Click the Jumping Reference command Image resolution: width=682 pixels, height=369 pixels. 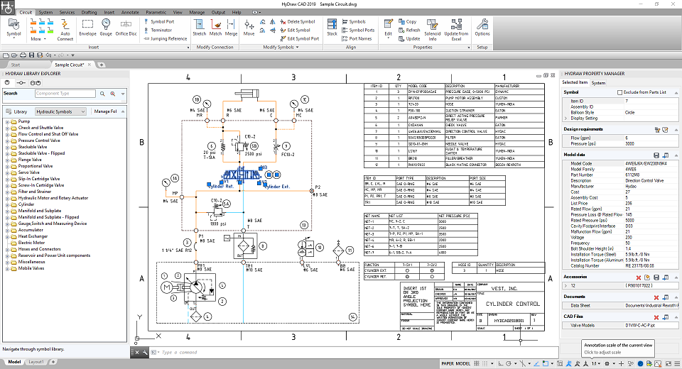tap(166, 39)
